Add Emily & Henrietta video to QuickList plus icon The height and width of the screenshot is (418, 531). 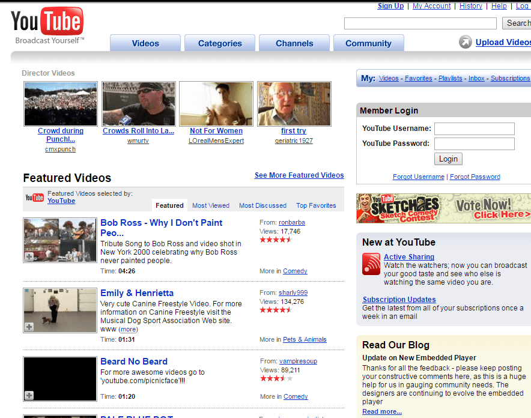[29, 327]
